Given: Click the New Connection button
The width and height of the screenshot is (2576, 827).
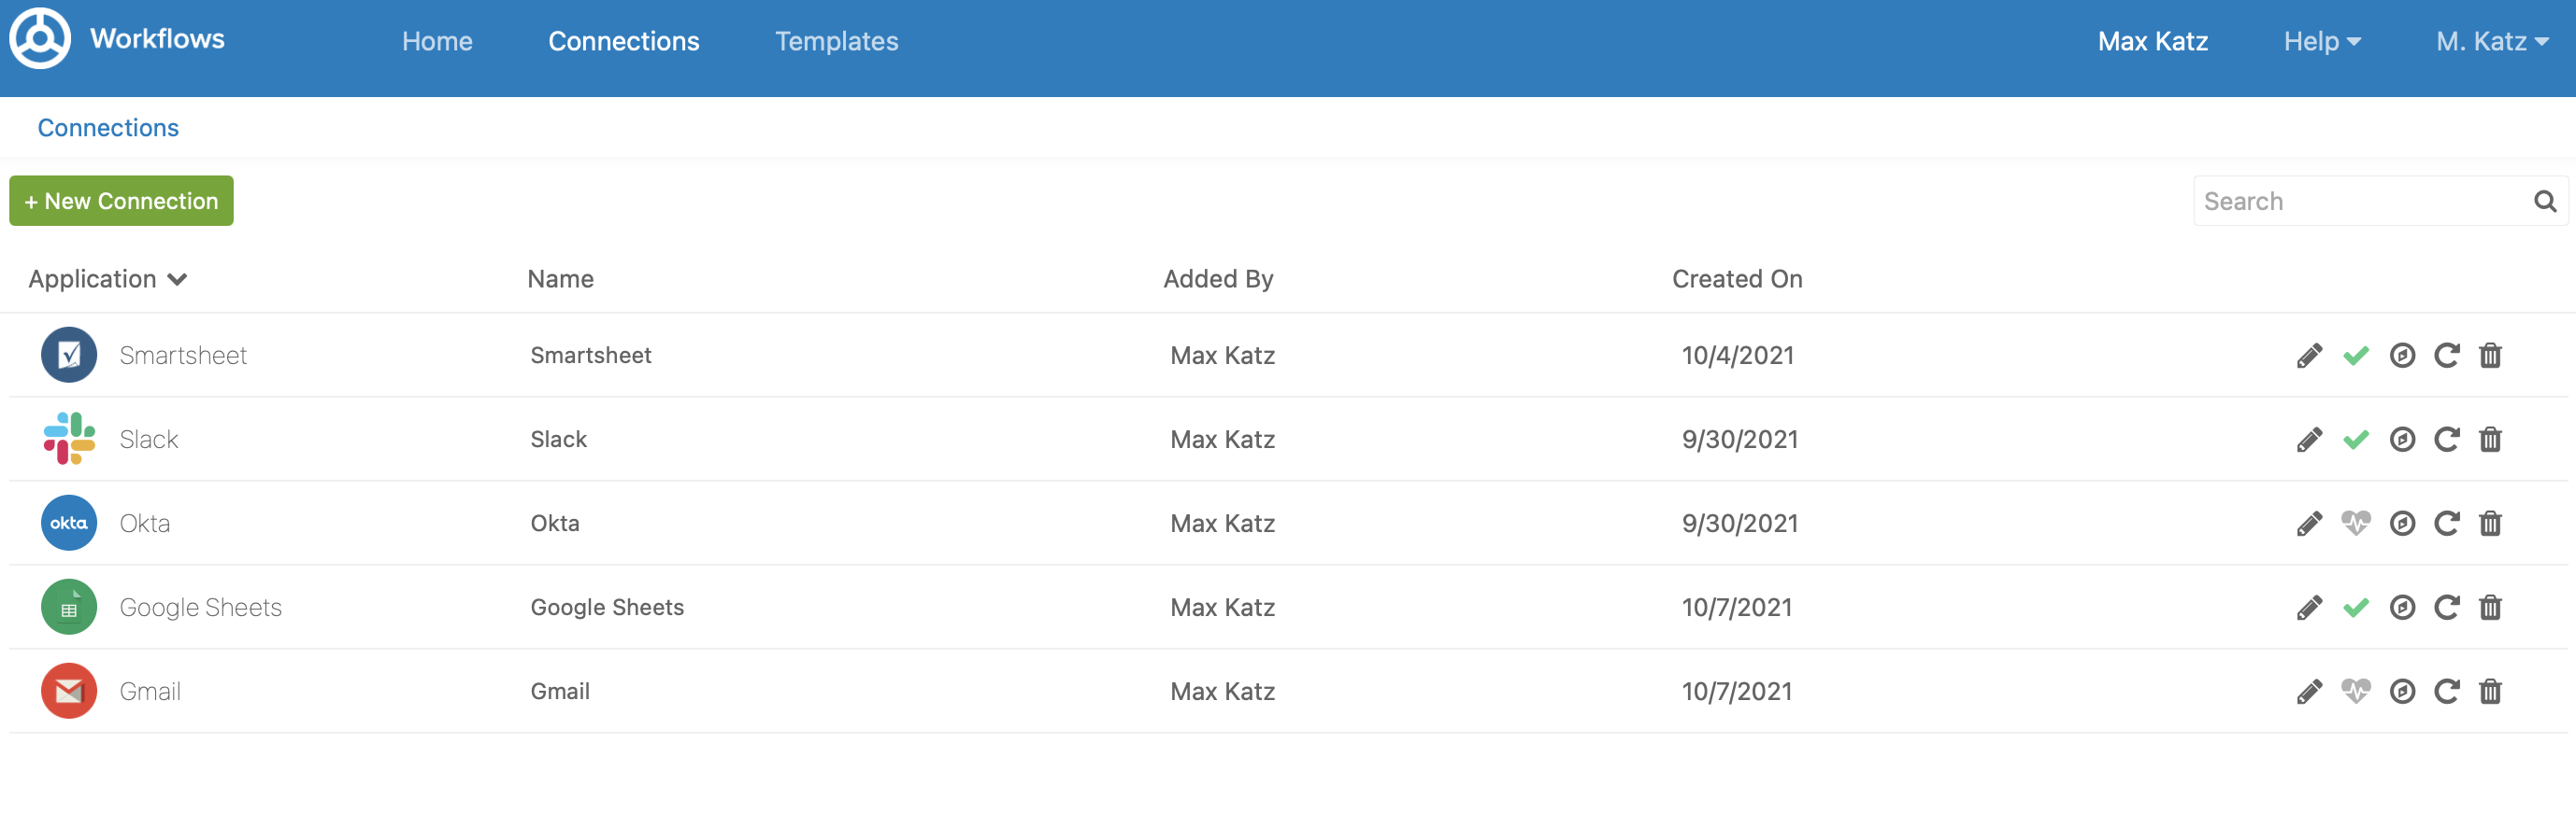Looking at the screenshot, I should (x=121, y=201).
